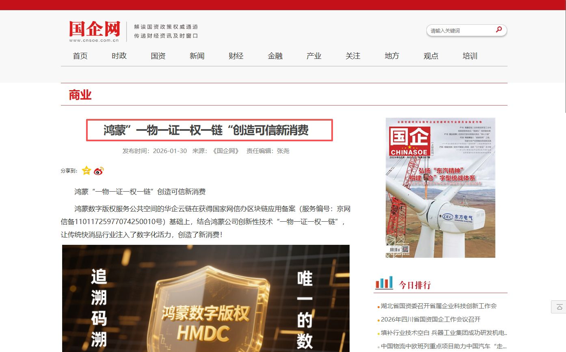This screenshot has height=352, width=566.
Task: Open the 培训 navigation item
Action: tap(470, 56)
